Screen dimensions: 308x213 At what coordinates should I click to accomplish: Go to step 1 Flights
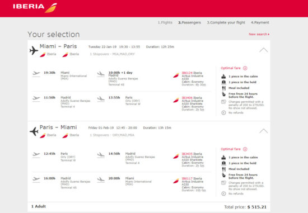coord(165,22)
